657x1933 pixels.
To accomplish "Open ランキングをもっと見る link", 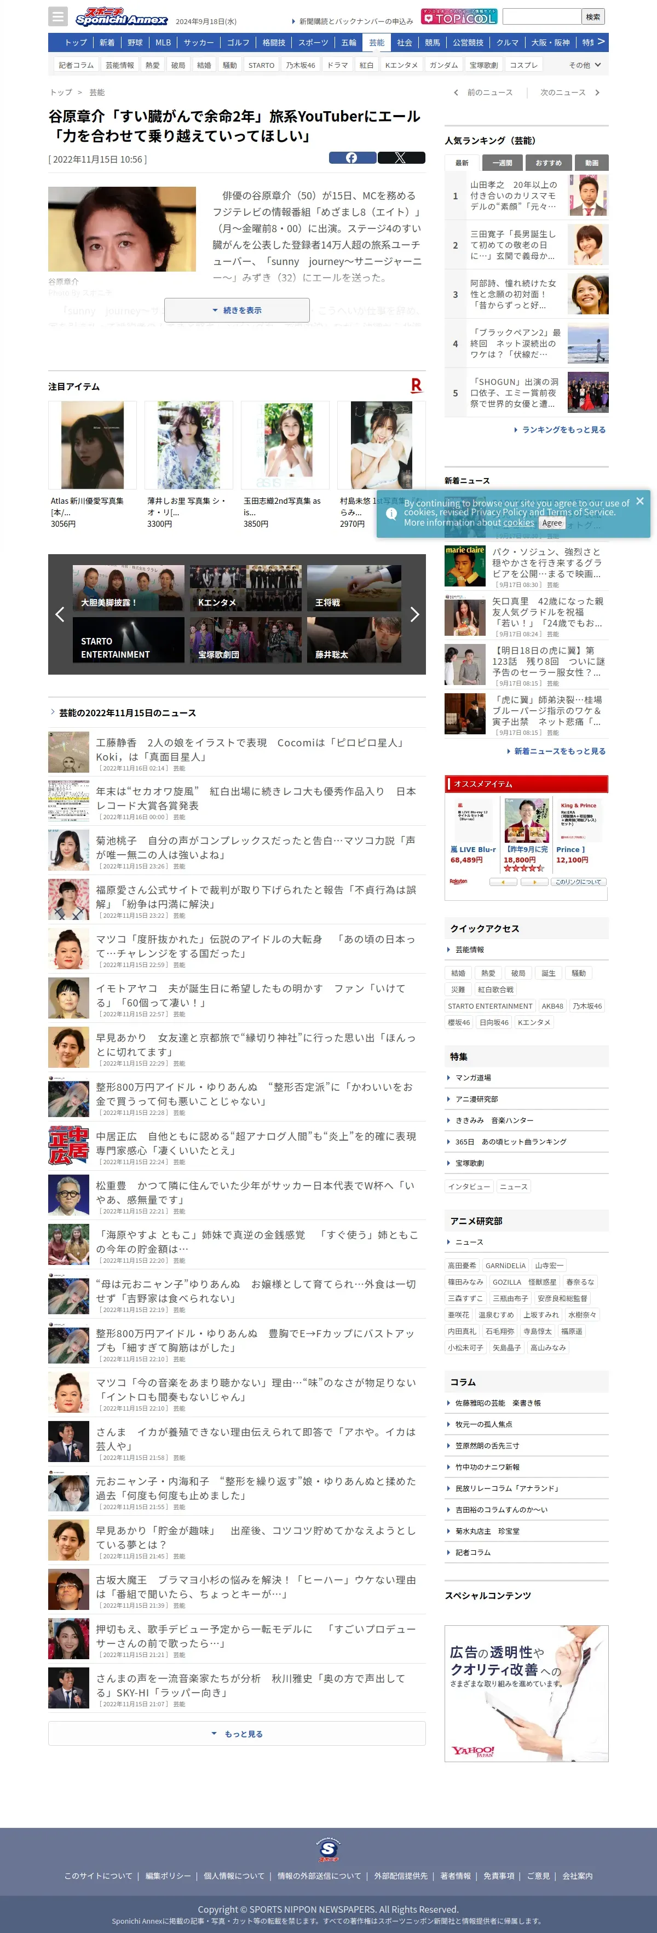I will [x=560, y=430].
